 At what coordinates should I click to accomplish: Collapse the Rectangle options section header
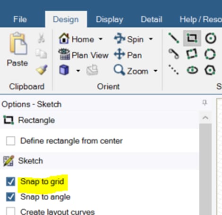(100, 120)
